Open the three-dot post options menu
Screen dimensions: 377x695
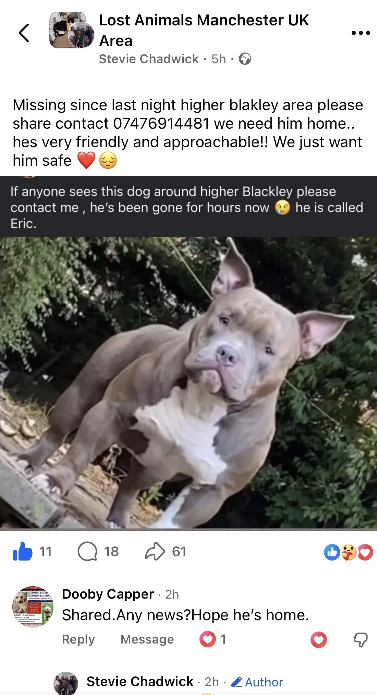361,33
